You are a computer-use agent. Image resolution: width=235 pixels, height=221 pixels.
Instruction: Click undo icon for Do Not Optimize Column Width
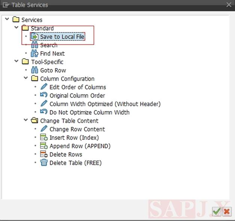tap(44, 112)
